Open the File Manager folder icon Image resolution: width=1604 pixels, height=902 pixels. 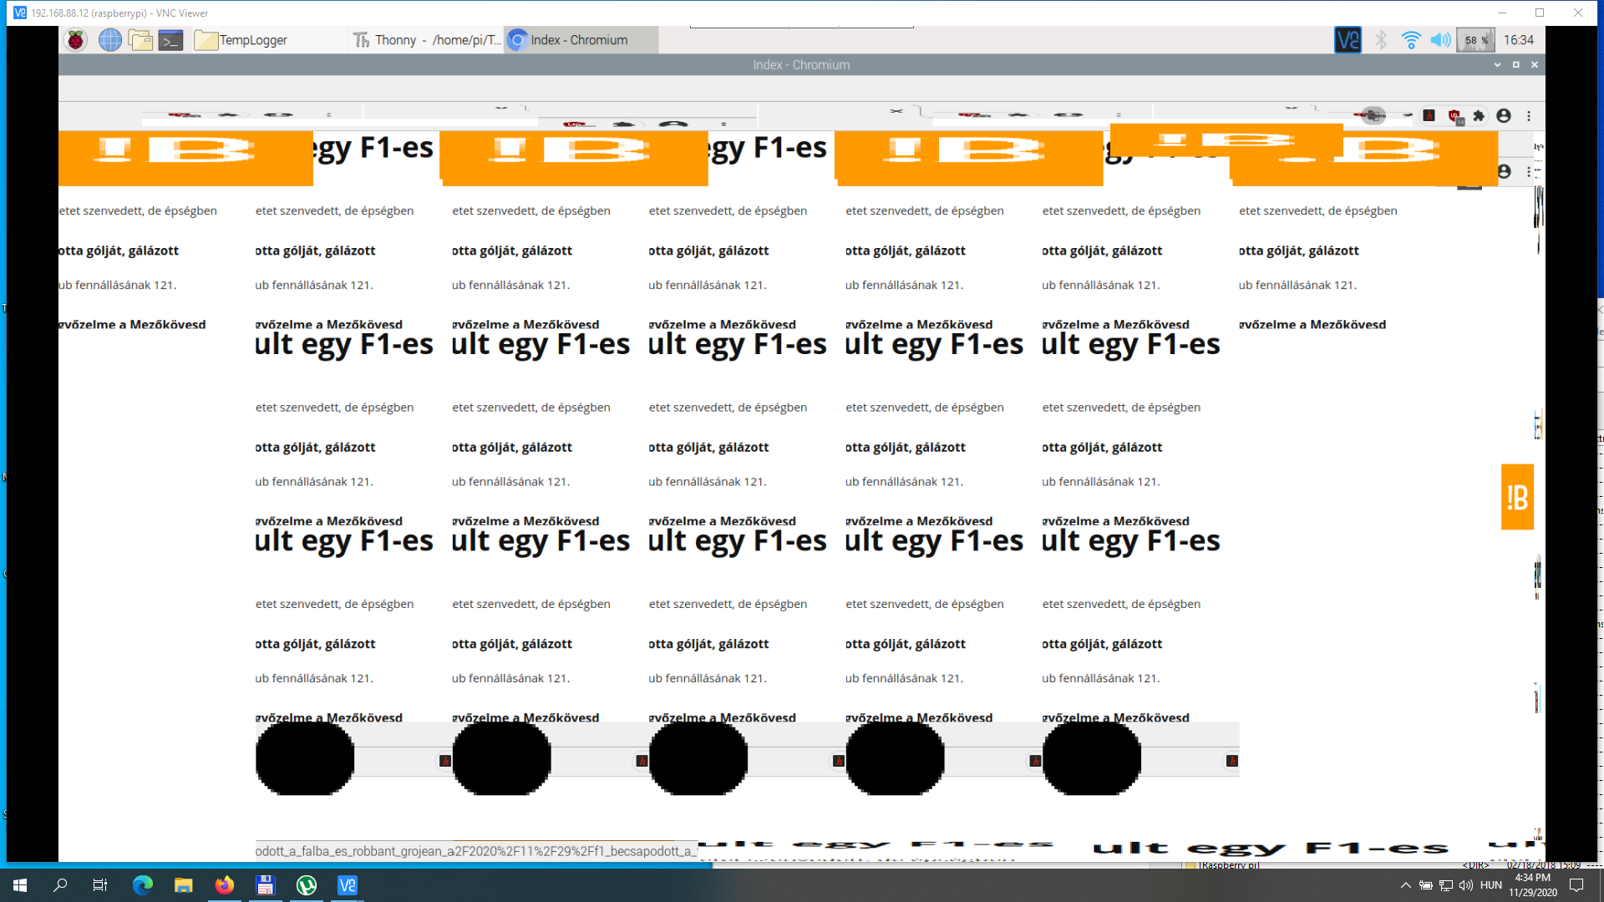[140, 40]
